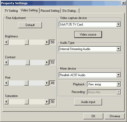Click the Realtek AC97 Audio text

click(72, 75)
